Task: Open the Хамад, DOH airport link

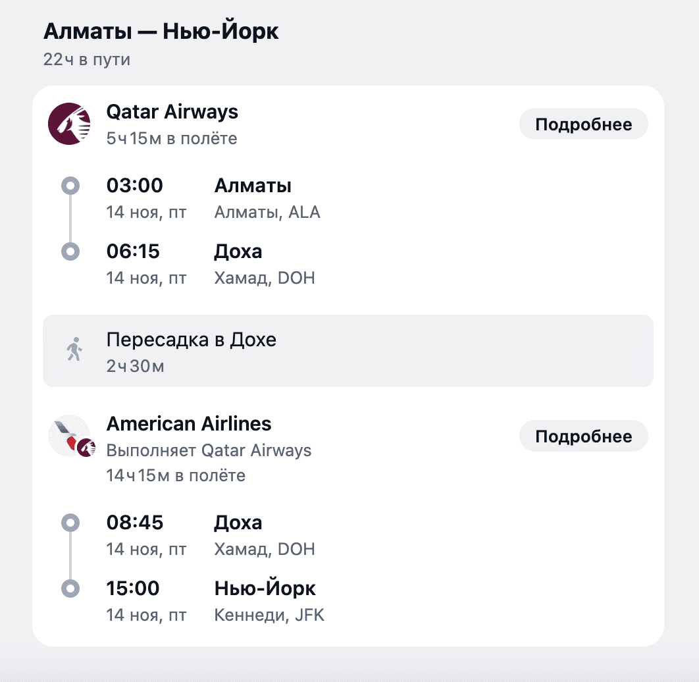Action: (x=264, y=278)
